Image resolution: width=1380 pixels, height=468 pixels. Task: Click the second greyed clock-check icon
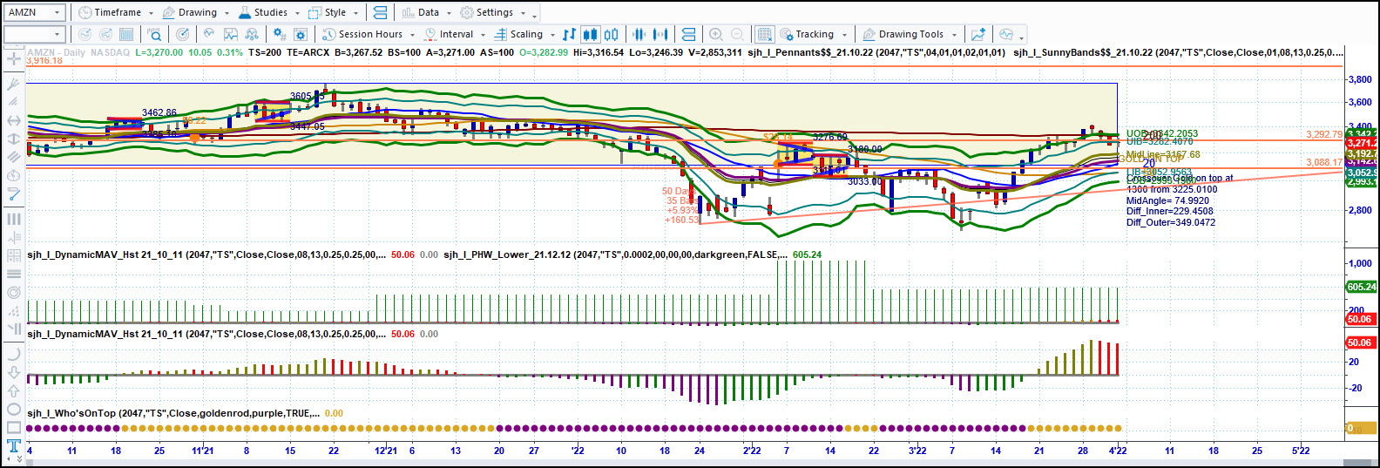point(105,34)
